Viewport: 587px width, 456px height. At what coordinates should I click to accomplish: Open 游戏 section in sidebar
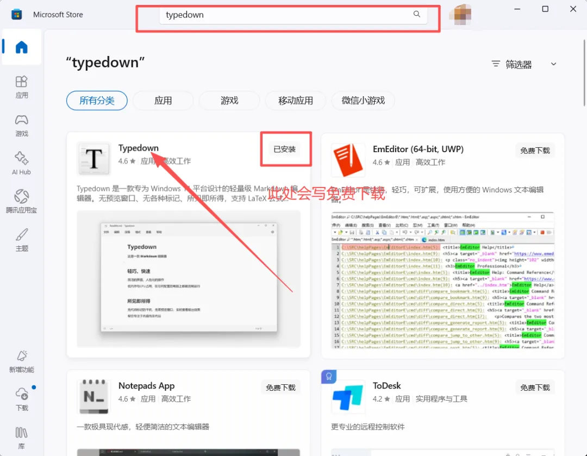click(x=21, y=126)
